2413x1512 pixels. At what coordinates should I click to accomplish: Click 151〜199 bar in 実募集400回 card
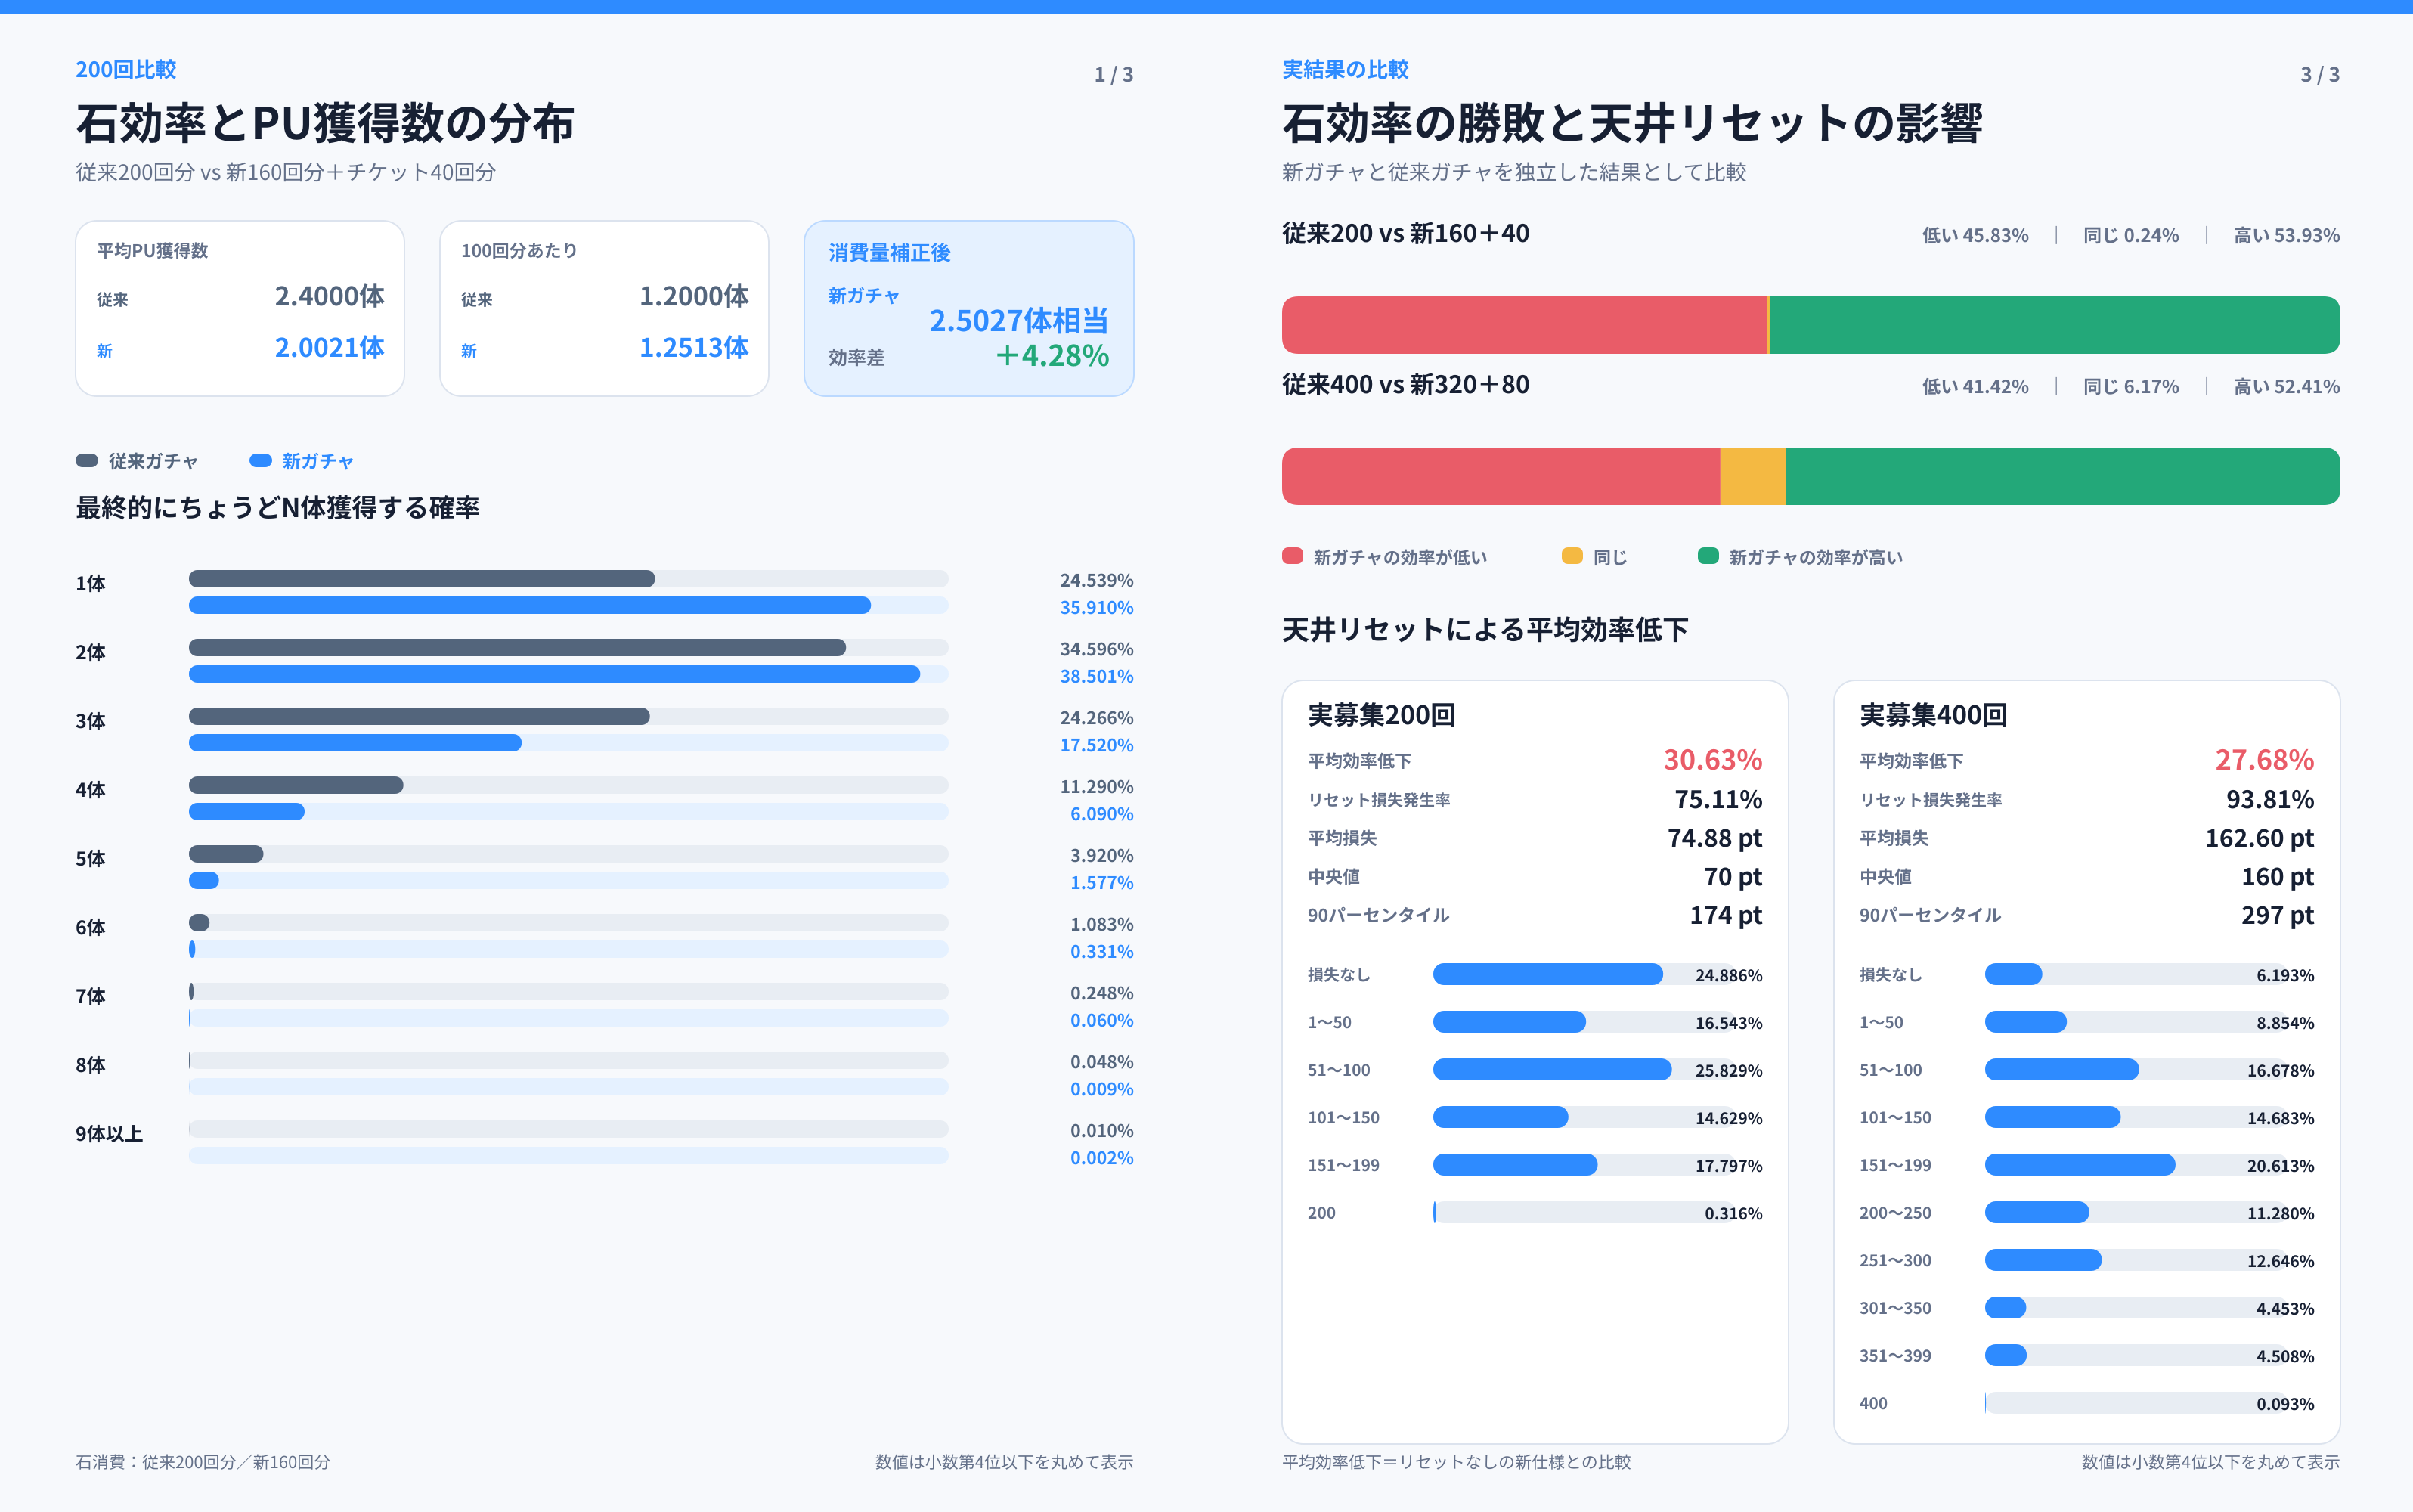(2080, 1165)
